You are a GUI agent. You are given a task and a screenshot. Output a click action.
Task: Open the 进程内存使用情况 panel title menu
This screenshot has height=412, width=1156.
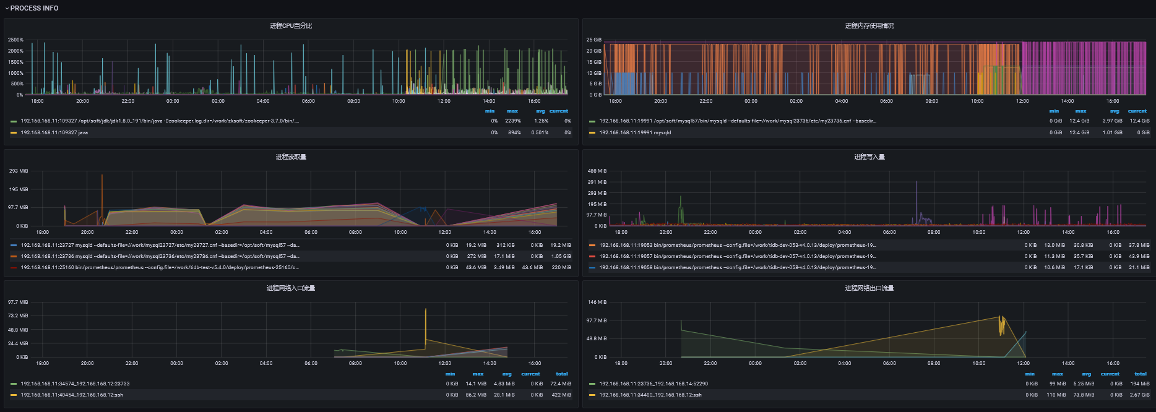[x=869, y=26]
